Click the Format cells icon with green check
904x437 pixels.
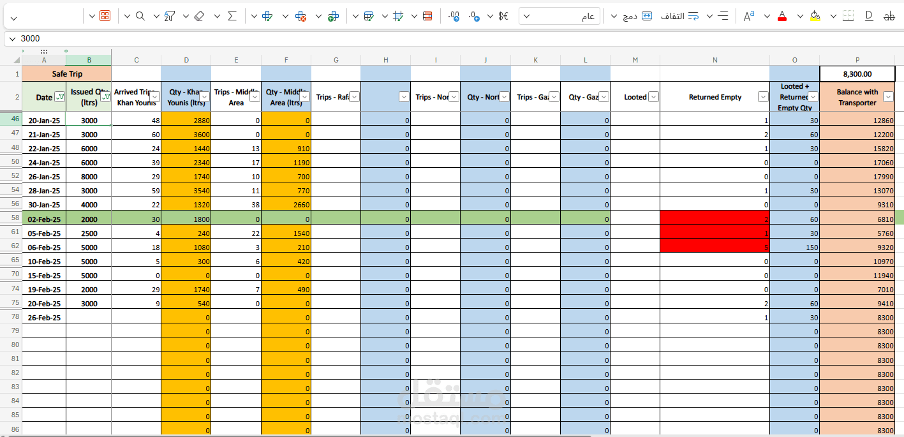pos(268,16)
